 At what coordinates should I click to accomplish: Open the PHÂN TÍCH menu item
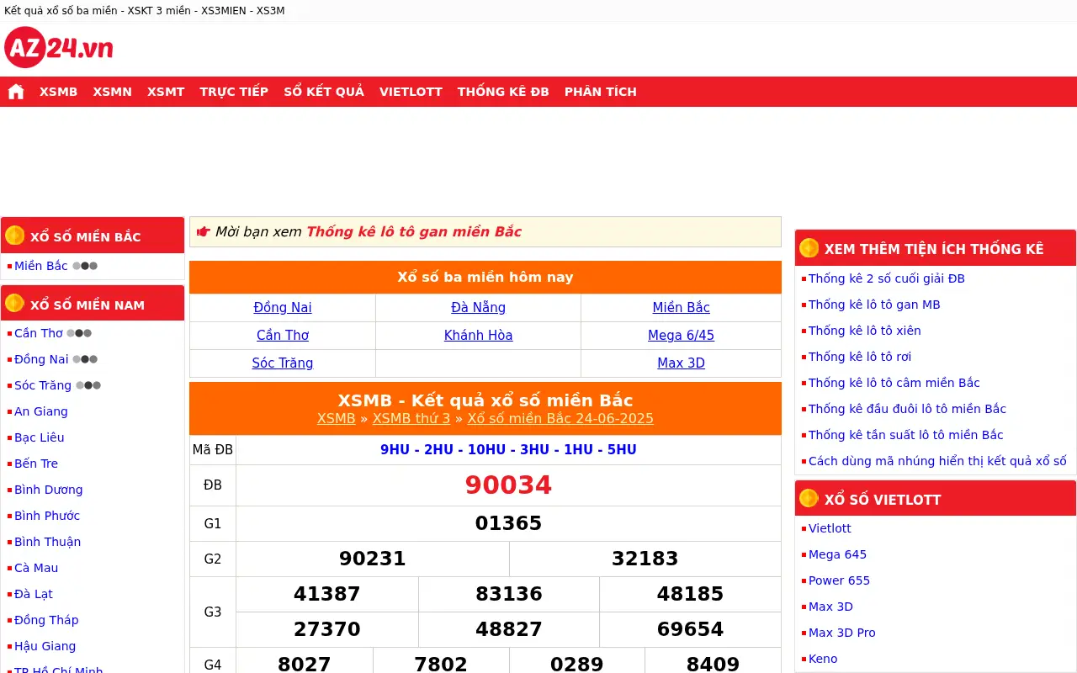pos(601,92)
